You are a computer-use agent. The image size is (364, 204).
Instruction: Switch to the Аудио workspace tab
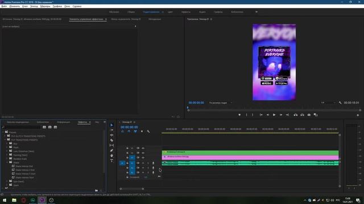[x=202, y=12]
